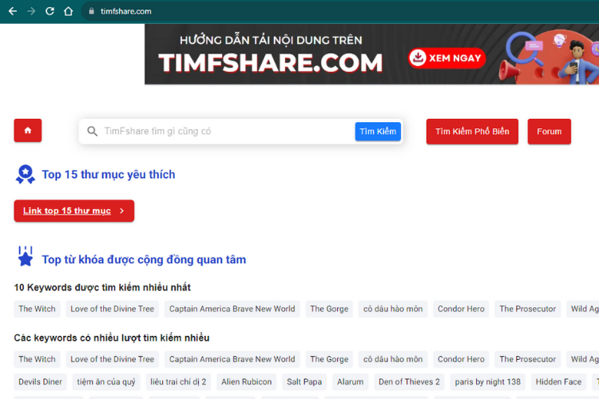The image size is (599, 399).
Task: Select the Devils Diner keyword
Action: point(40,381)
